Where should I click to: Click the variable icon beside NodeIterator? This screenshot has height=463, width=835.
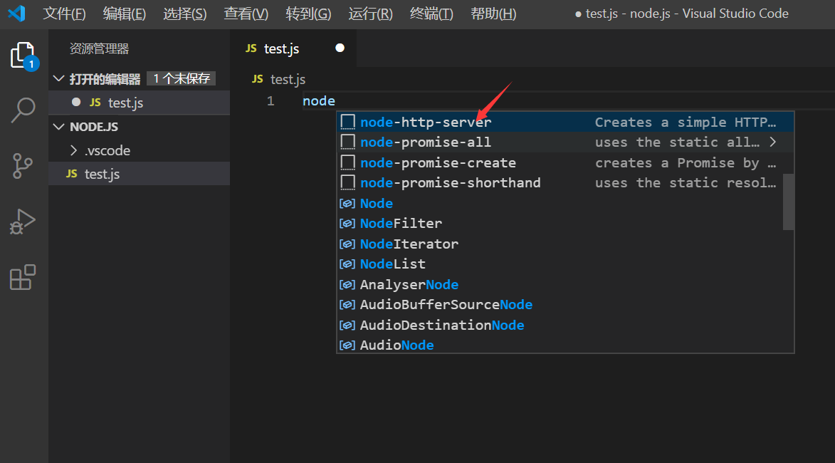point(348,244)
